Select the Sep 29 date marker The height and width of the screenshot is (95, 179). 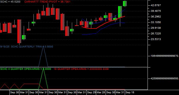tap(92, 92)
